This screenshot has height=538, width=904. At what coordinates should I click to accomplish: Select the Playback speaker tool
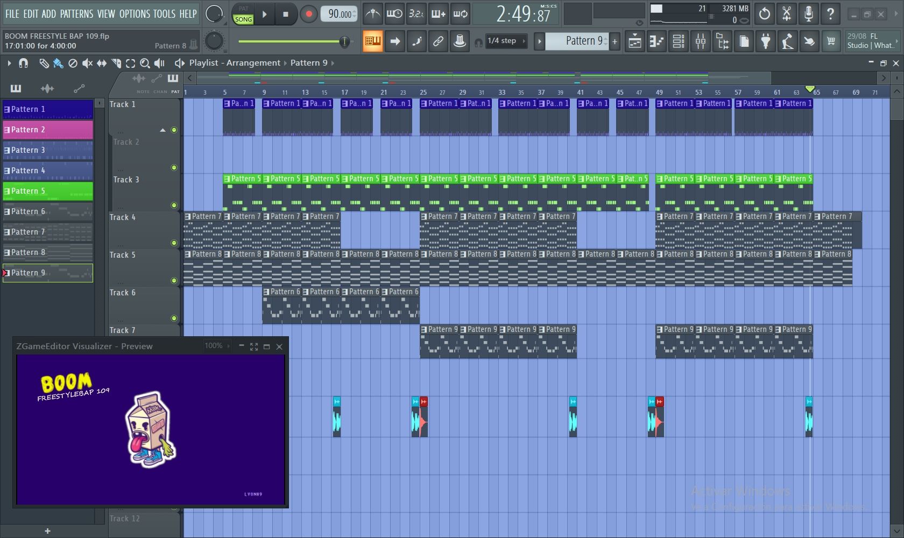(159, 63)
